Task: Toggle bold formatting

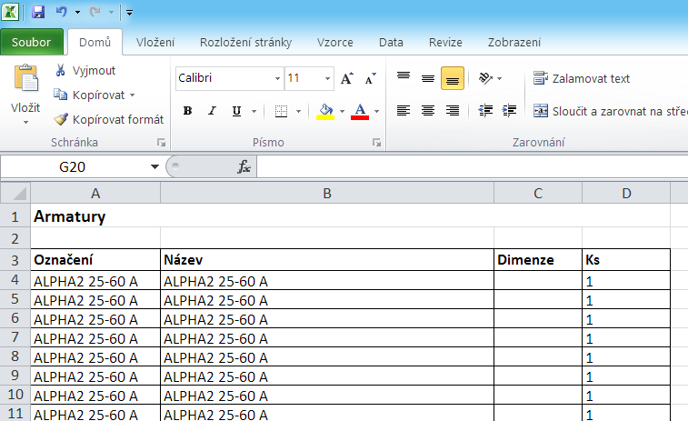Action: [x=187, y=111]
